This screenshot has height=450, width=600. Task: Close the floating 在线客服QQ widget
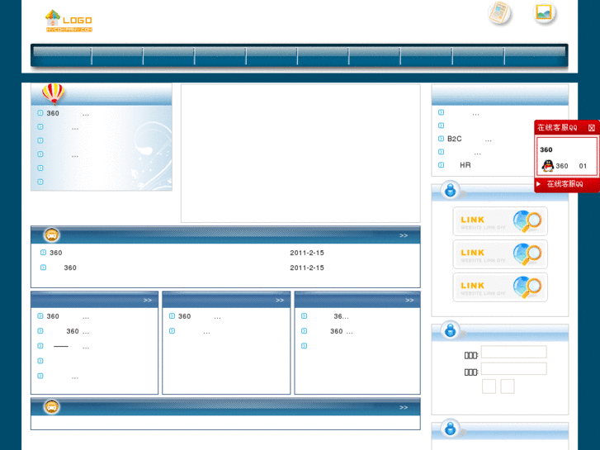[591, 128]
